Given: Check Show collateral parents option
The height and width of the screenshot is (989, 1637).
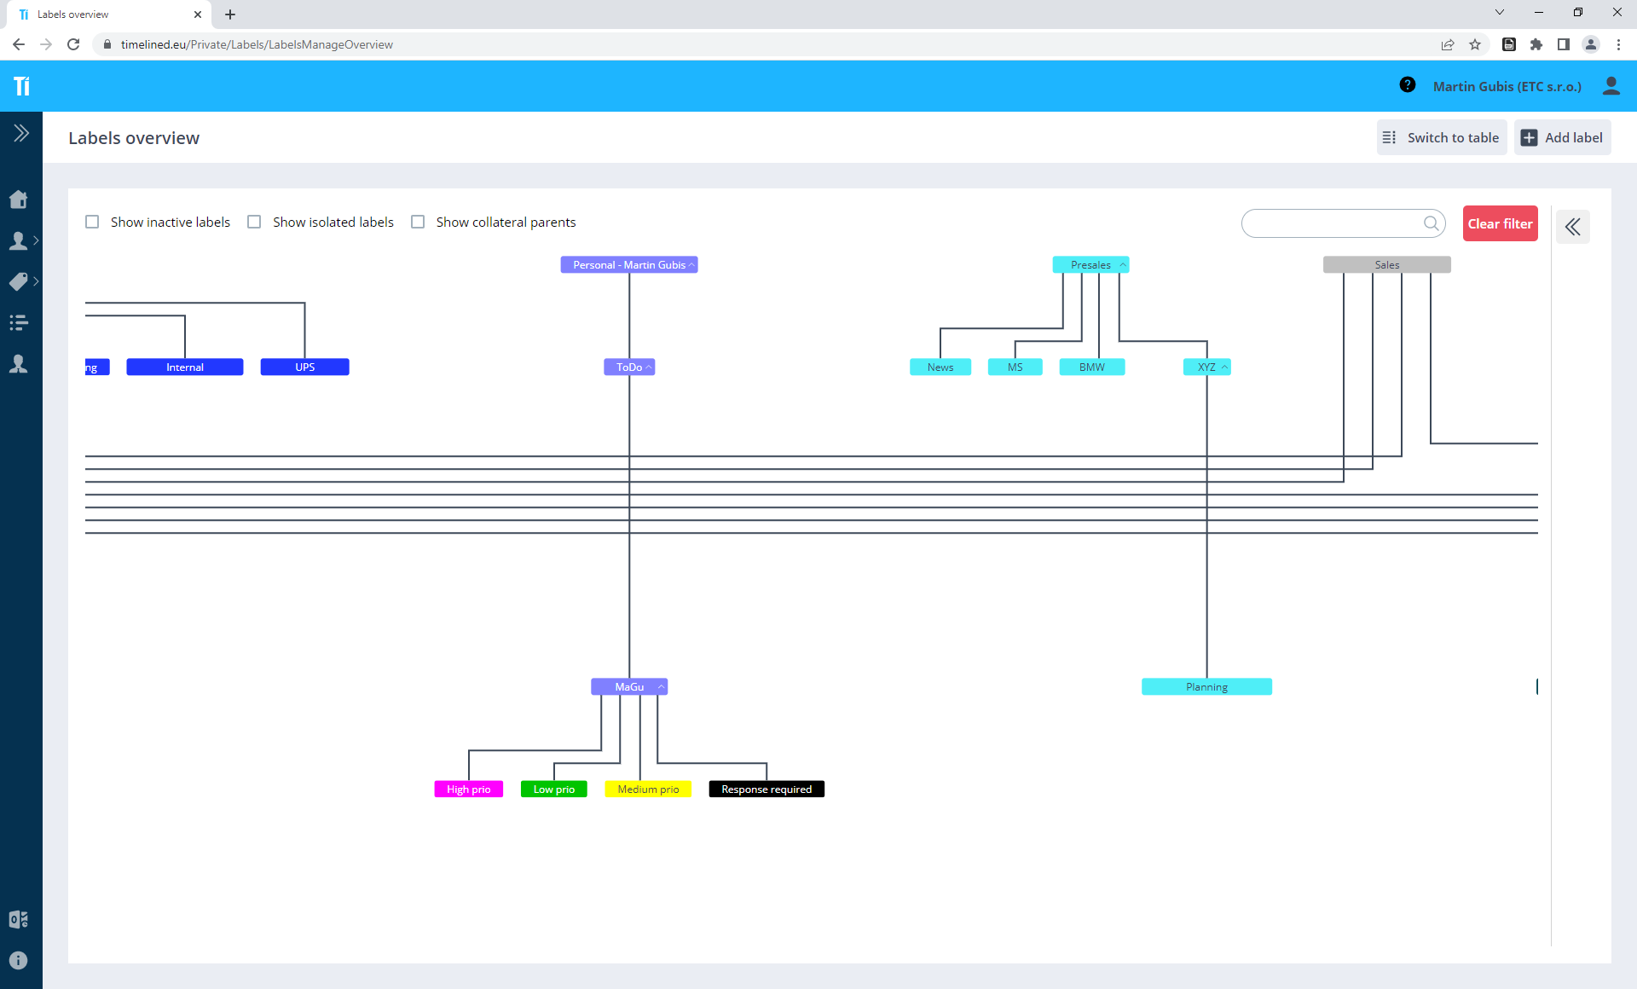Looking at the screenshot, I should pyautogui.click(x=418, y=222).
